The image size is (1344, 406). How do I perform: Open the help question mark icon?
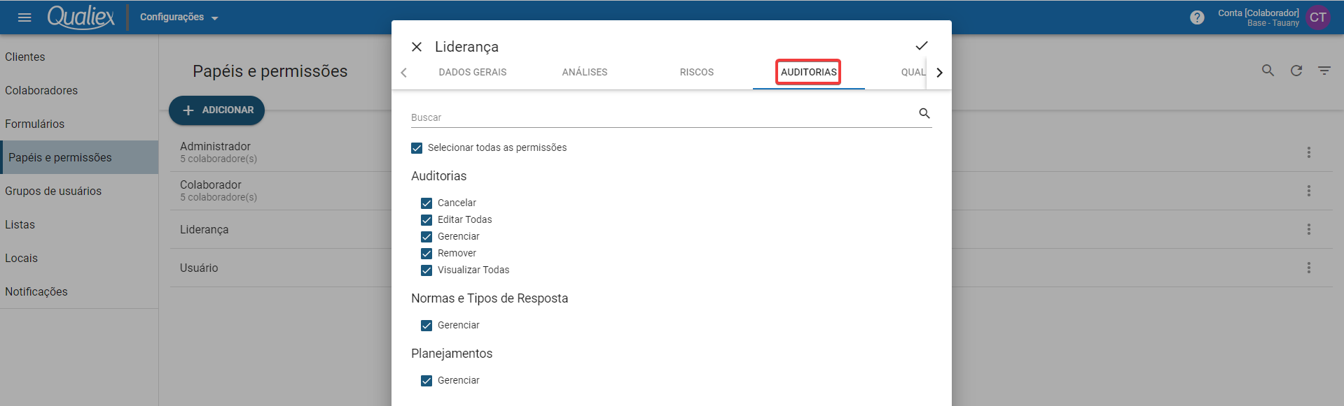(x=1197, y=17)
